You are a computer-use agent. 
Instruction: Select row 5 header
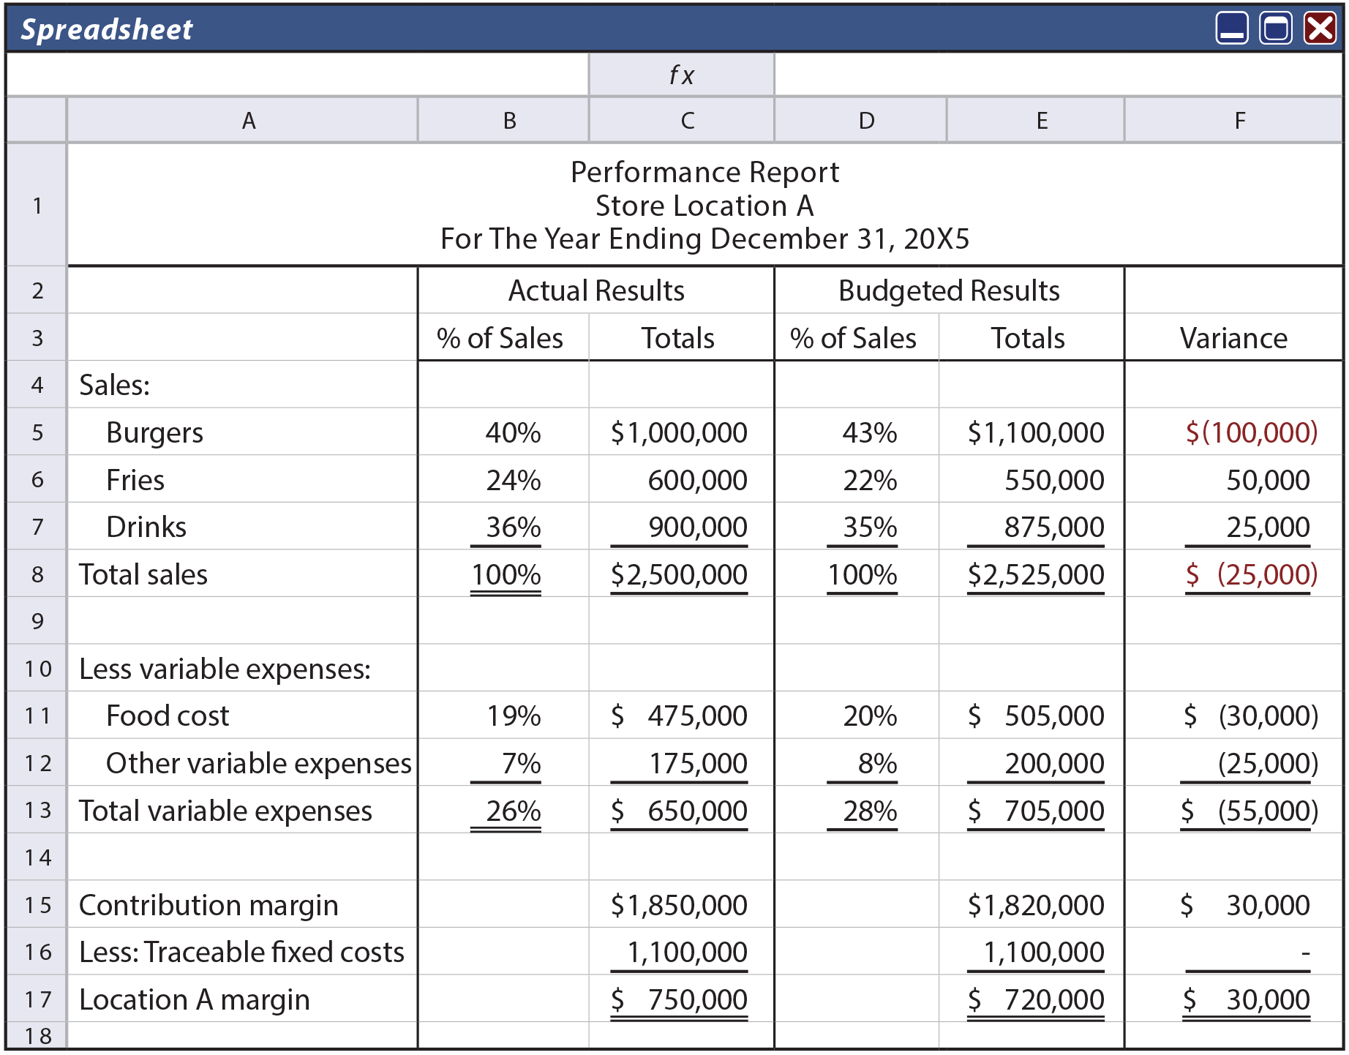(x=37, y=432)
